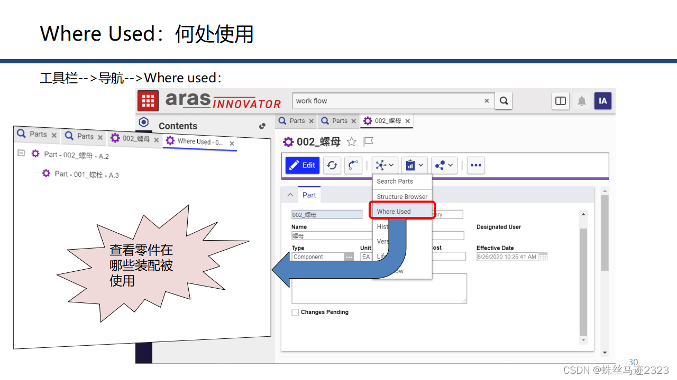
Task: Collapse the Part form section chevron
Action: [289, 195]
